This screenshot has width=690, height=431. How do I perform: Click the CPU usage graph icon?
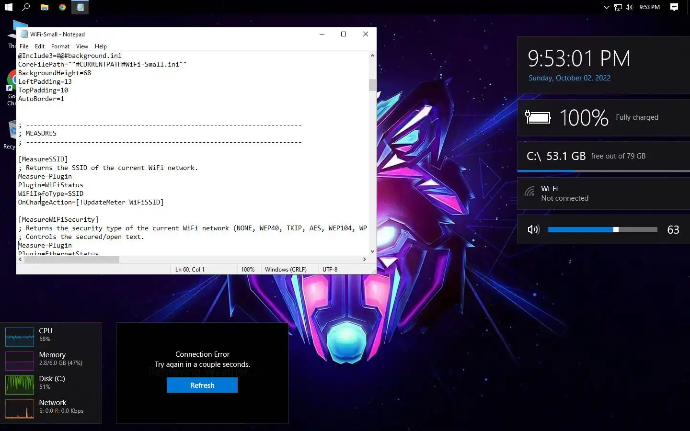20,337
